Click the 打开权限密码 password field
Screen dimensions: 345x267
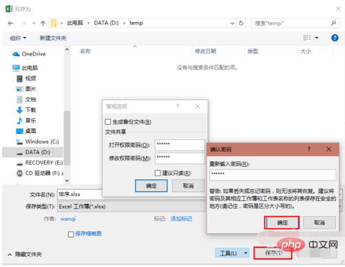[x=180, y=145]
